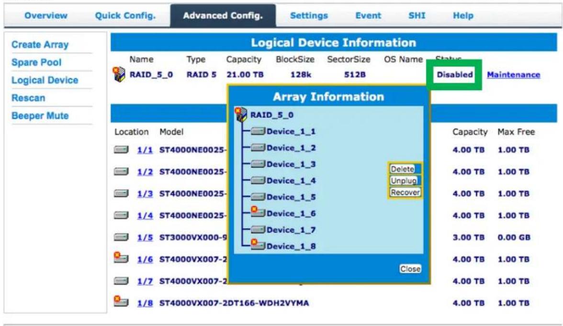Click the Device_1_2 disk icon
563x326 pixels.
pyautogui.click(x=258, y=147)
